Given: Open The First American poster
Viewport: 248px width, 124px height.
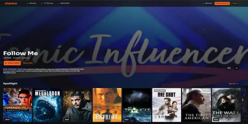Looking at the screenshot, I should 196,105.
